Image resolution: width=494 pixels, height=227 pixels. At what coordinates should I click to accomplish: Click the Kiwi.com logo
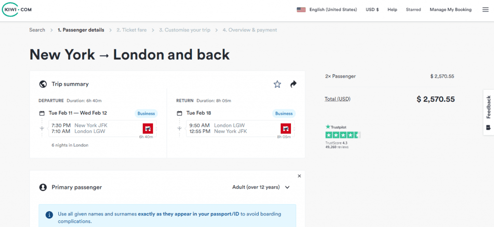(17, 10)
